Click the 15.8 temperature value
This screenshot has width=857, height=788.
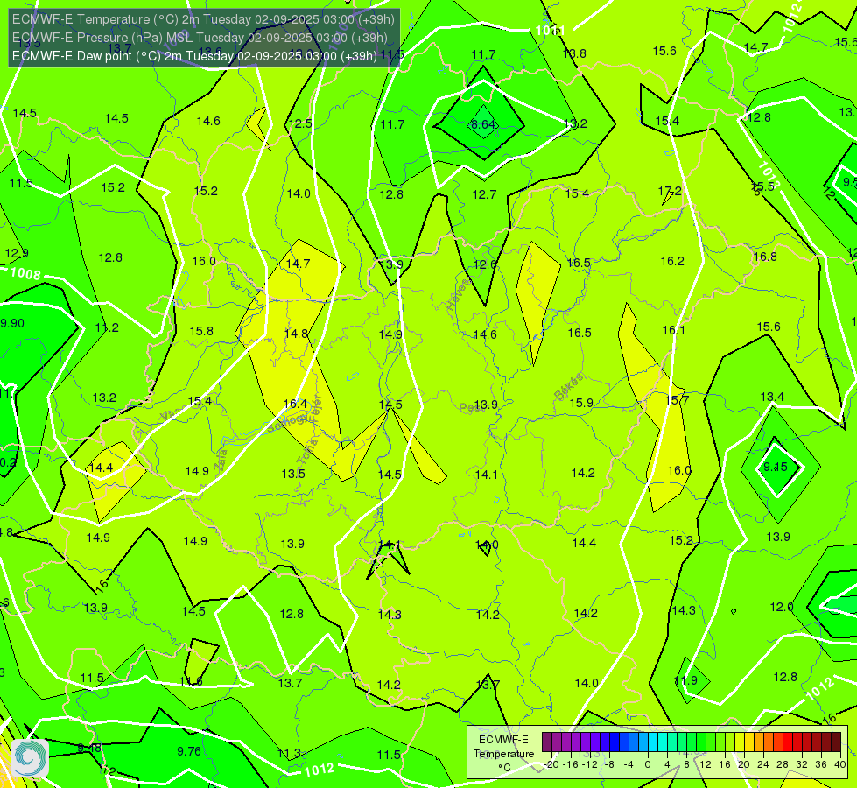(201, 331)
